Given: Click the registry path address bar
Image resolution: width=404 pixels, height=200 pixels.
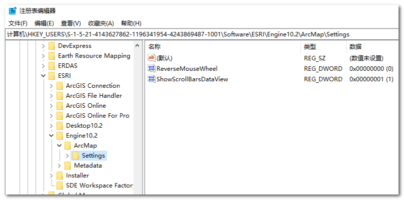Looking at the screenshot, I should (202, 34).
